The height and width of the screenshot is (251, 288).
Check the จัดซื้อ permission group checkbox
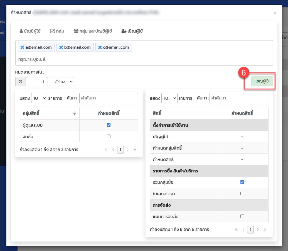109,137
